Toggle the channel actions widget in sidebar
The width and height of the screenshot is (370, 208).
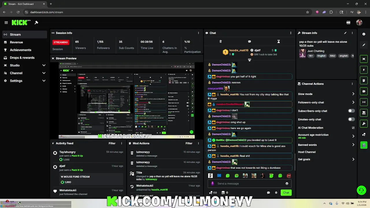[364, 113]
